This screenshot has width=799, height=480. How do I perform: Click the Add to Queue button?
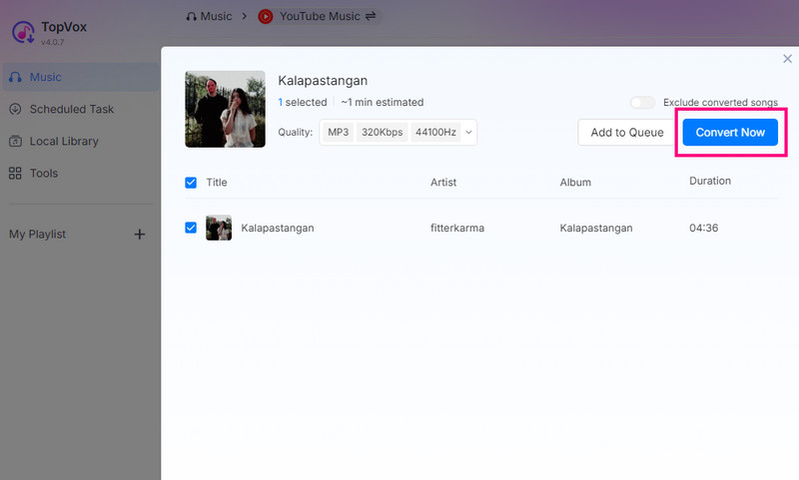coord(627,133)
